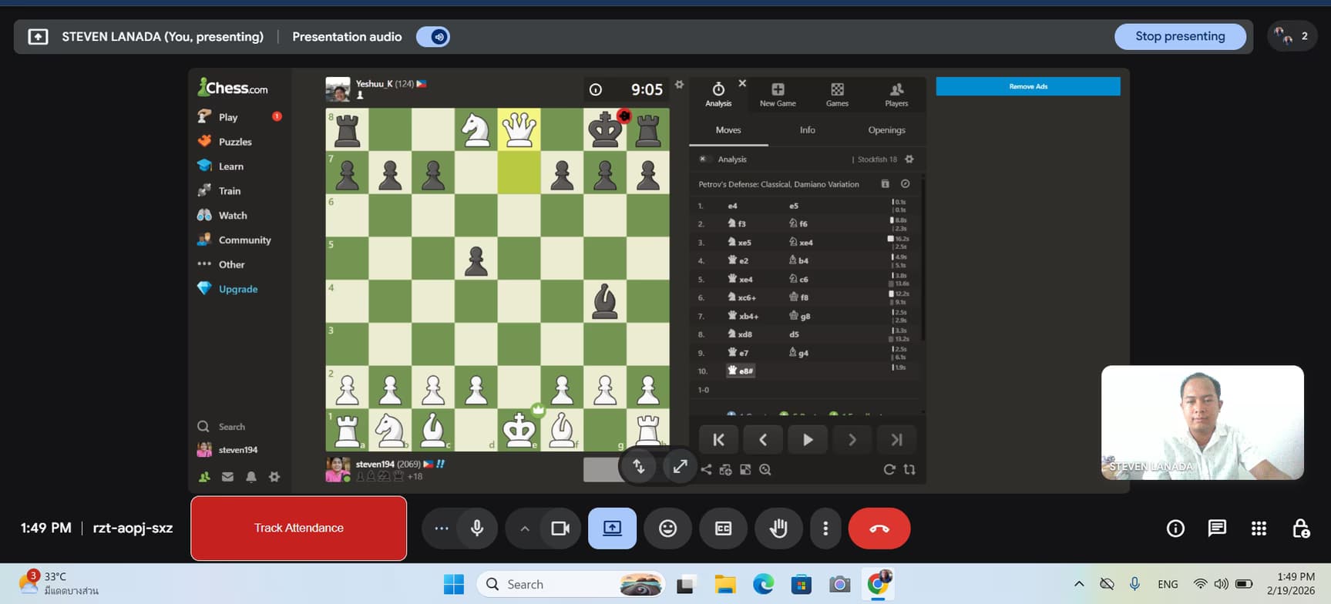
Task: Click the red leave call button
Action: point(879,528)
